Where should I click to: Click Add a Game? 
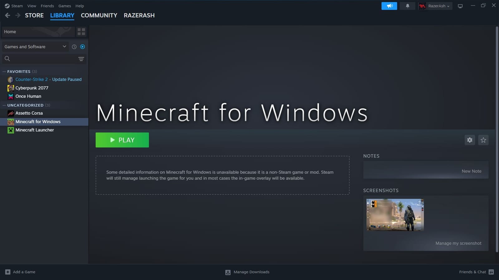coord(20,272)
